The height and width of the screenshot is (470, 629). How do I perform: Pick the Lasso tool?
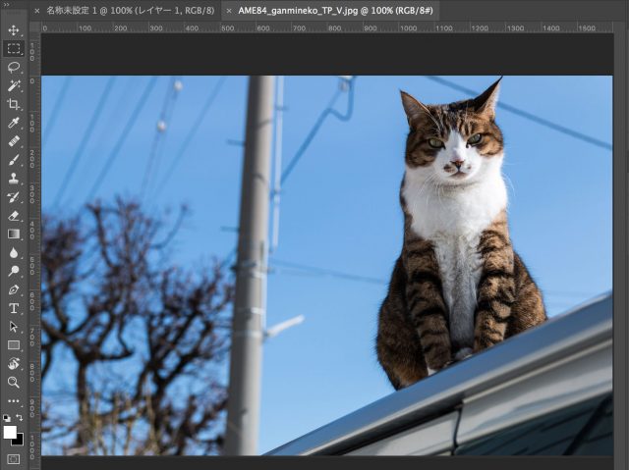coord(14,67)
